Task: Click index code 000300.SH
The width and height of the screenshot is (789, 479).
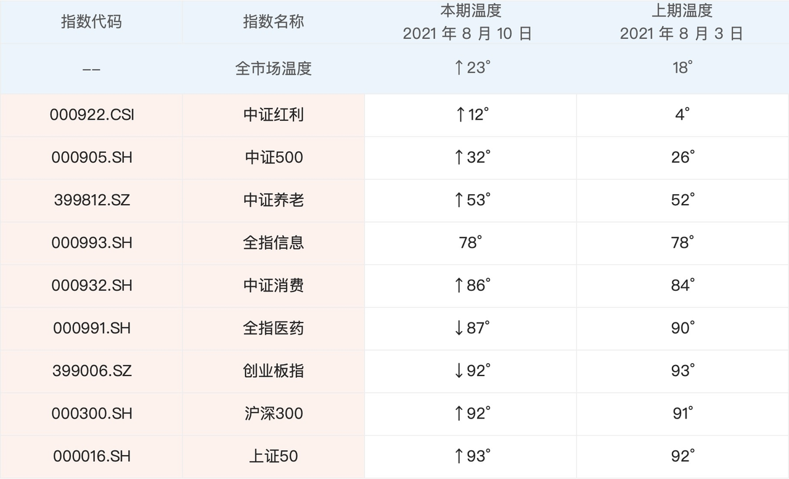Action: (x=92, y=414)
